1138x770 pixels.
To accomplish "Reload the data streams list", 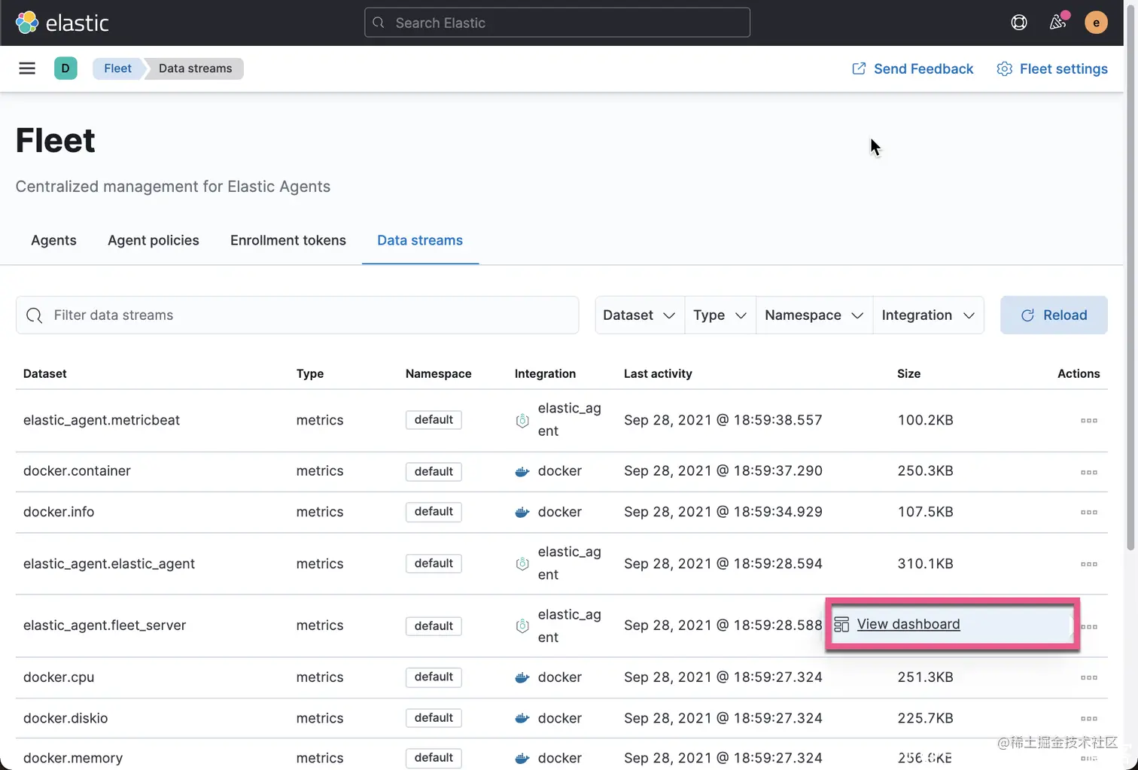I will [1054, 315].
